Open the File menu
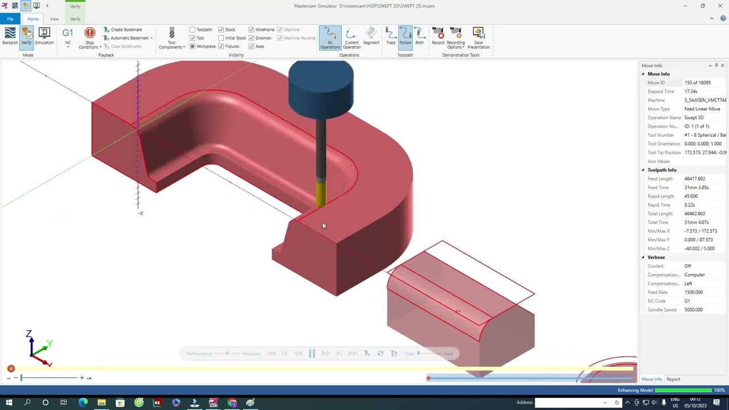The height and width of the screenshot is (410, 729). [10, 19]
